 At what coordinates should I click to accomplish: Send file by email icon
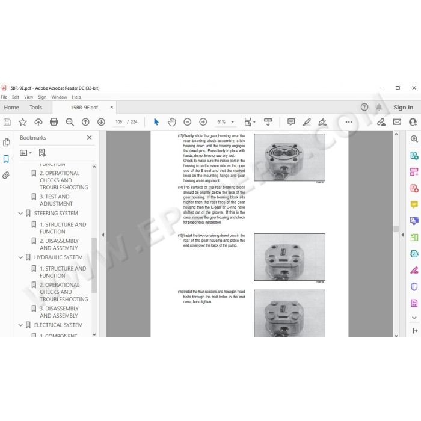[x=397, y=122]
